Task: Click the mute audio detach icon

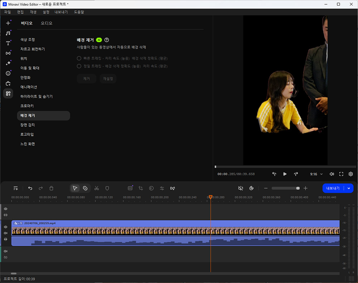Action: point(241,188)
